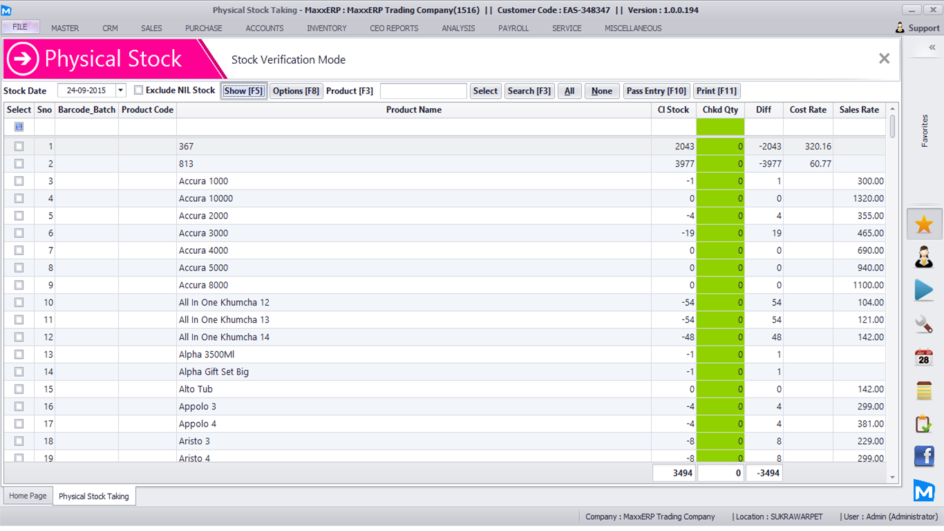Open the Stock Date dropdown arrow
The image size is (944, 531).
pyautogui.click(x=121, y=91)
